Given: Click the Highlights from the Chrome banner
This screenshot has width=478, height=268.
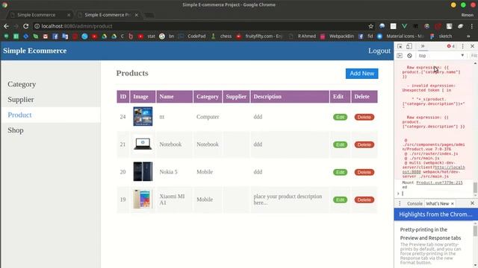Looking at the screenshot, I should (x=436, y=214).
